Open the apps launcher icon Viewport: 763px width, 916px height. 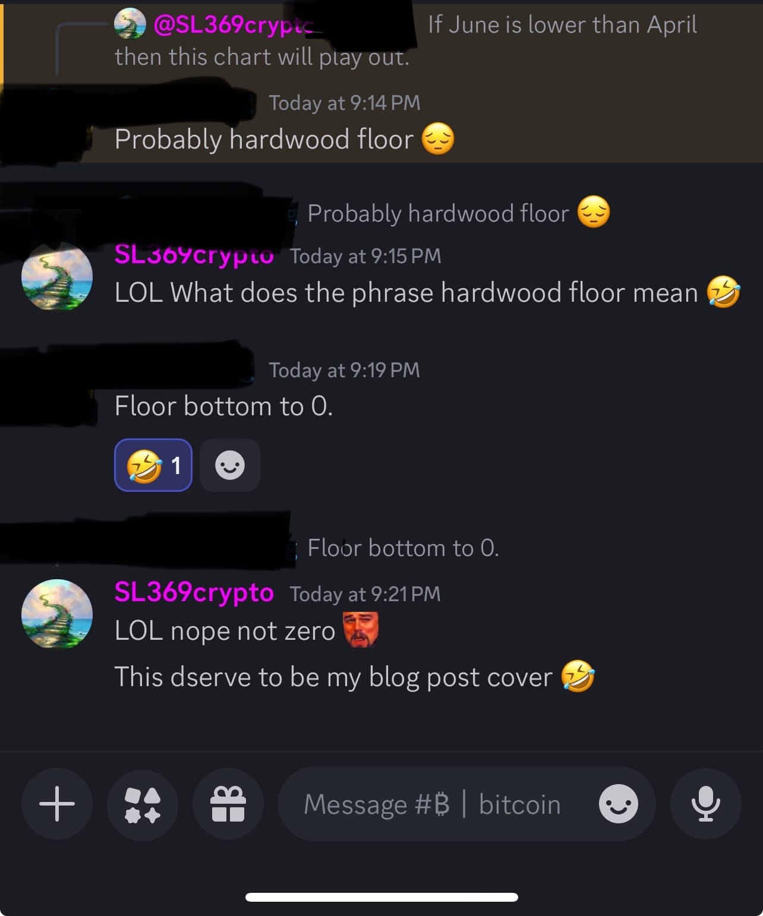[143, 804]
